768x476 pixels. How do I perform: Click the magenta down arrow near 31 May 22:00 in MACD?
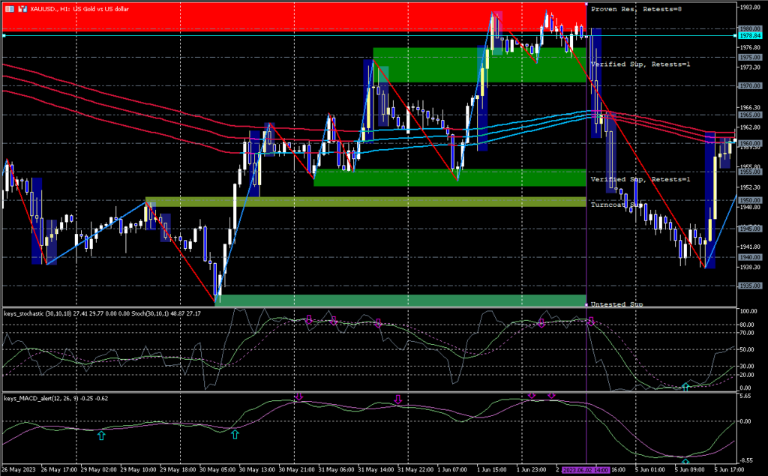point(398,400)
